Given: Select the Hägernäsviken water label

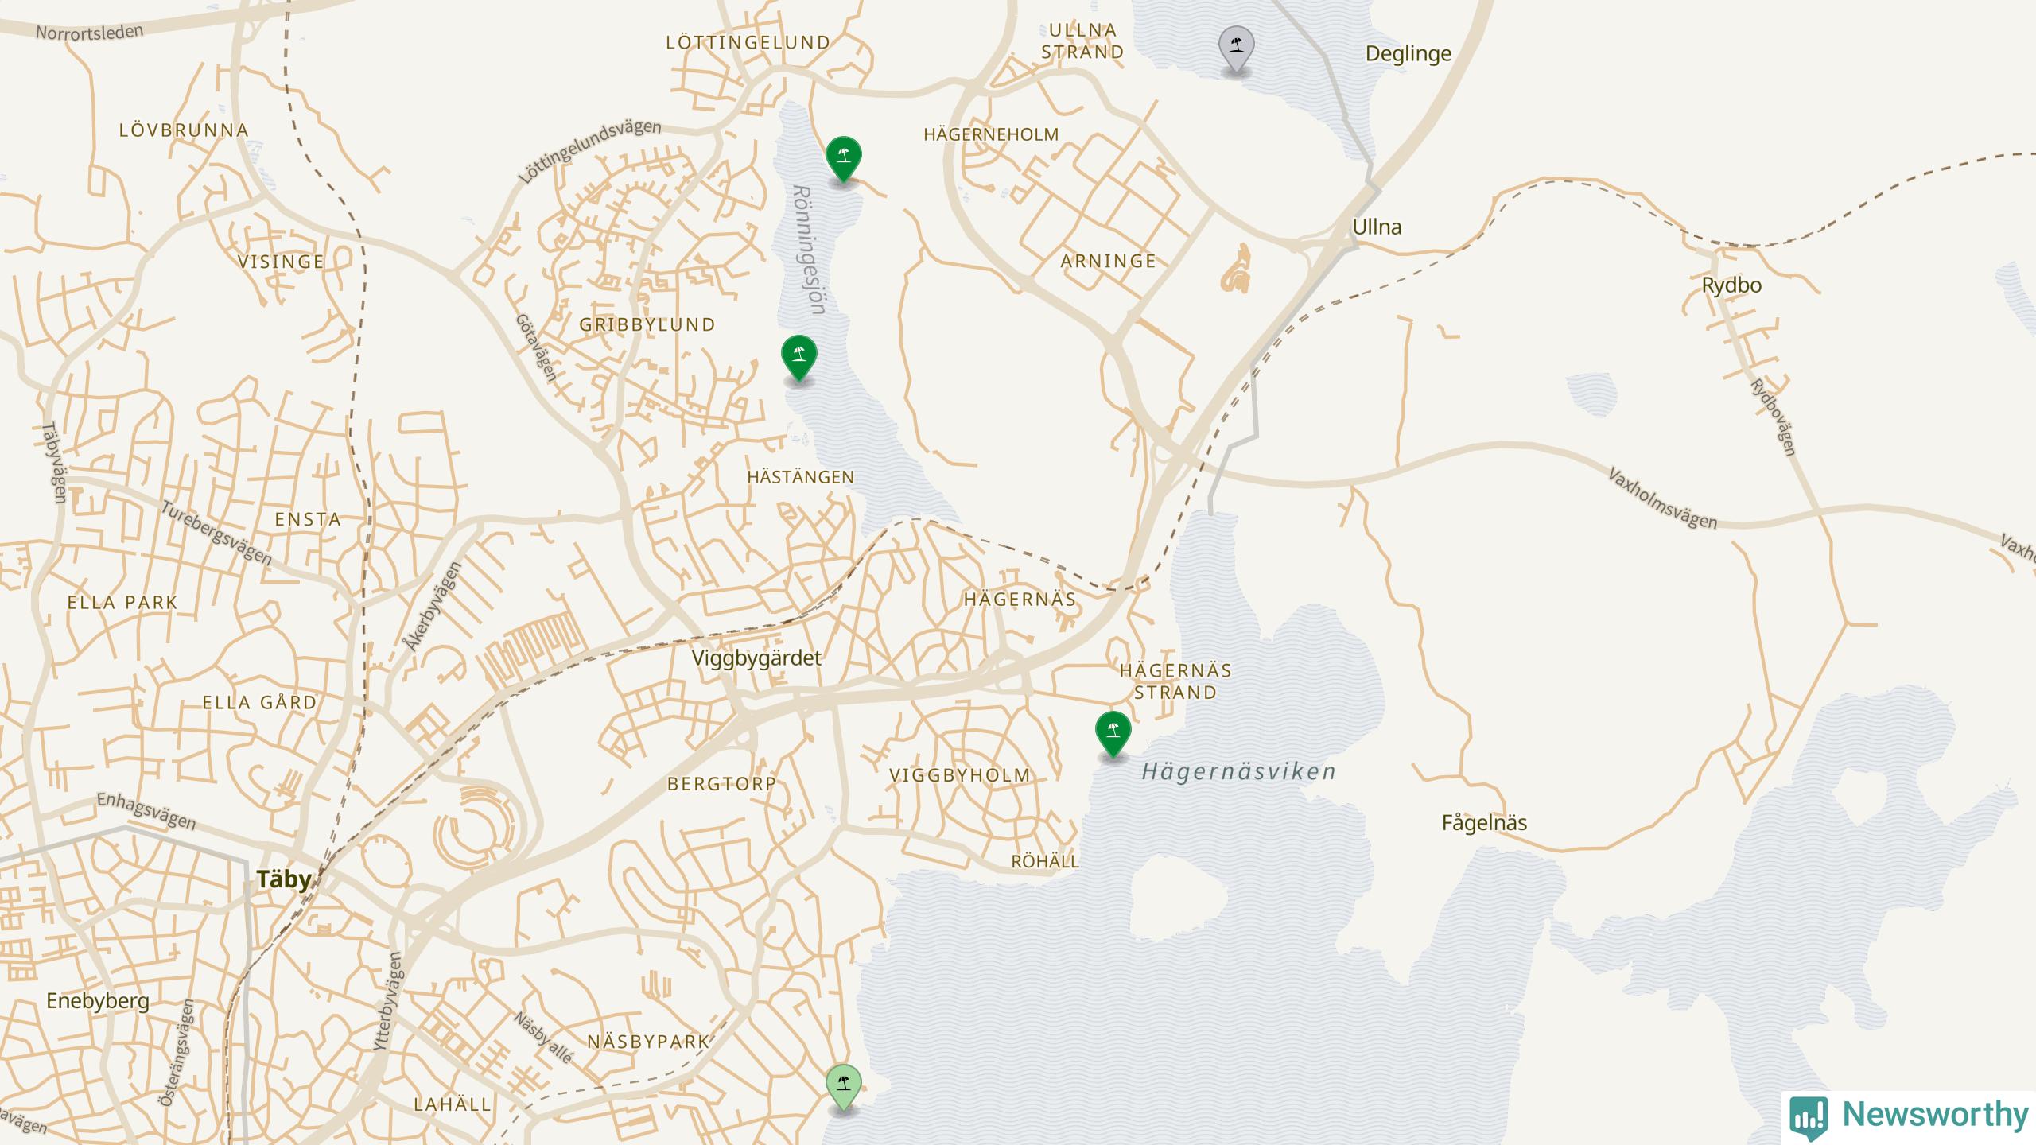Looking at the screenshot, I should click(1238, 771).
